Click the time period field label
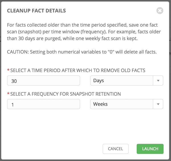Viewport: 171px width, 161px height. (78, 70)
